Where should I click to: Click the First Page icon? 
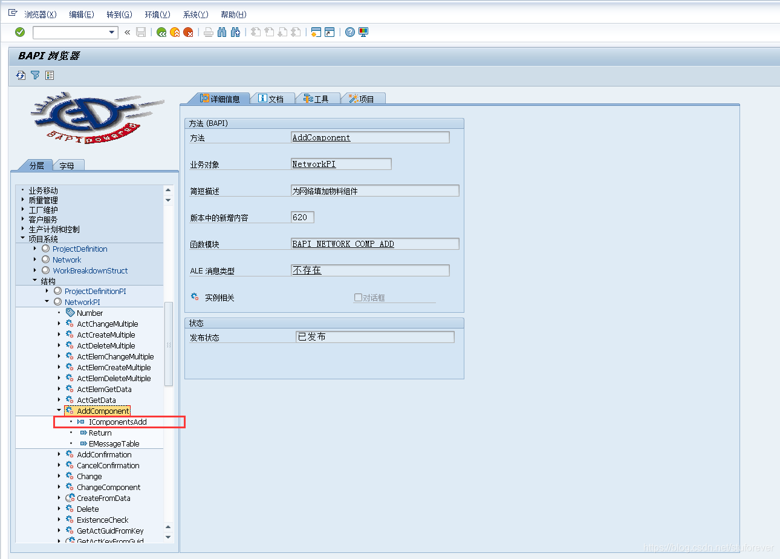point(256,32)
